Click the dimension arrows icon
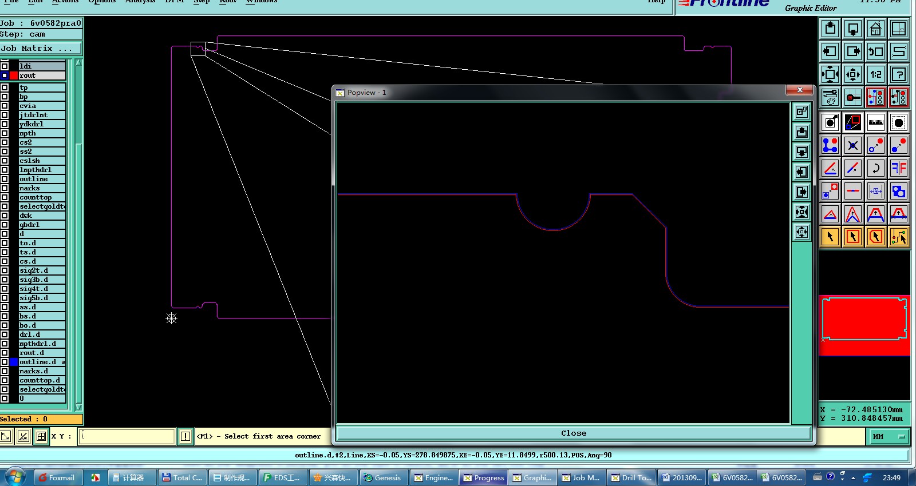This screenshot has height=486, width=916. pyautogui.click(x=876, y=191)
